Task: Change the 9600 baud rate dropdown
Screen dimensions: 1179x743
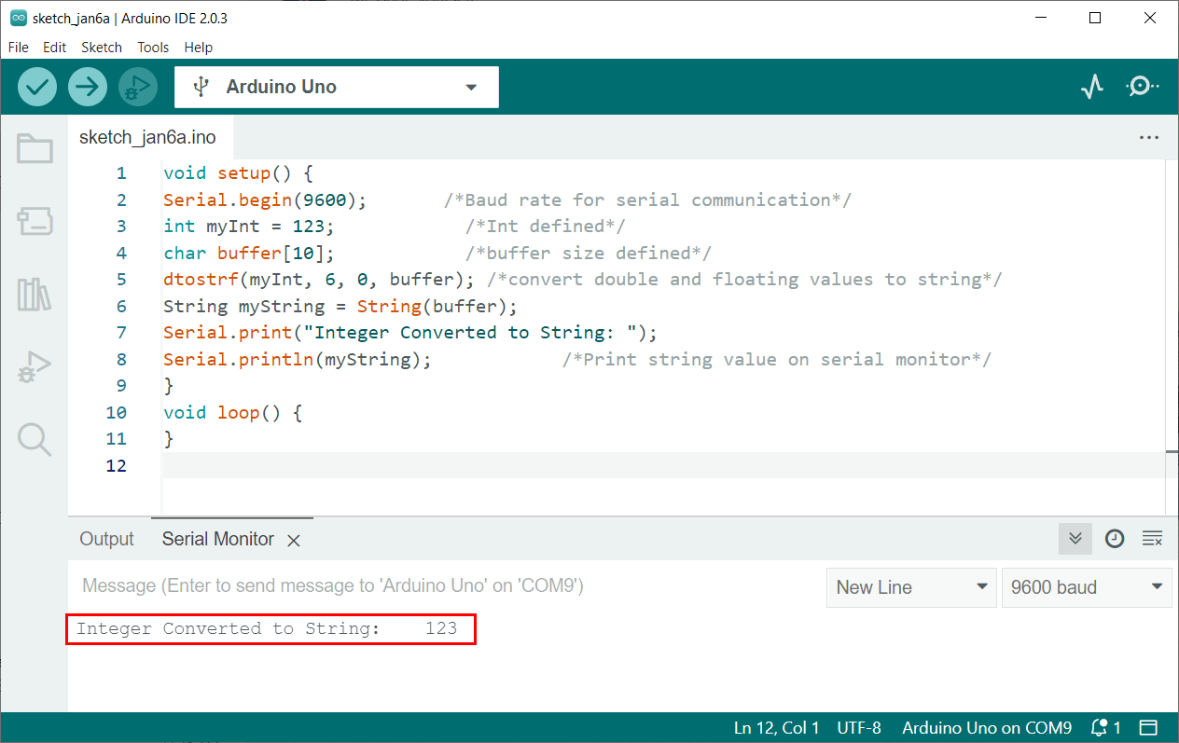Action: point(1086,587)
